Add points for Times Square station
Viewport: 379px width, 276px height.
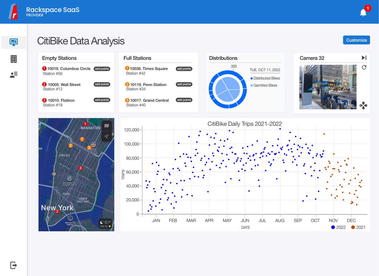point(184,69)
